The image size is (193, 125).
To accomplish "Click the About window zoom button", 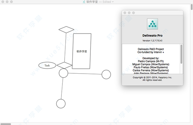I will [133, 13].
